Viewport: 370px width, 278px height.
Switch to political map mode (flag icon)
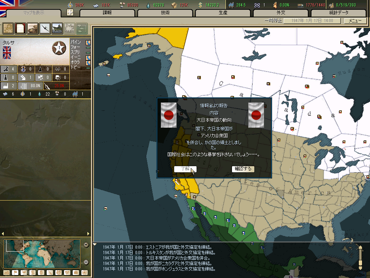pos(15,273)
